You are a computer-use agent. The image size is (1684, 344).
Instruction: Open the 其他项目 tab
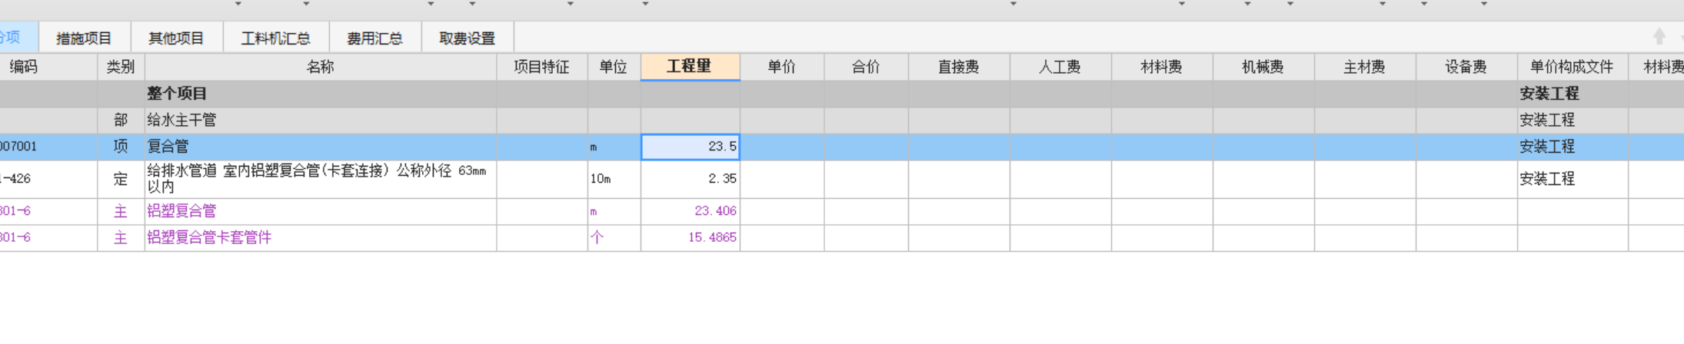tap(176, 38)
